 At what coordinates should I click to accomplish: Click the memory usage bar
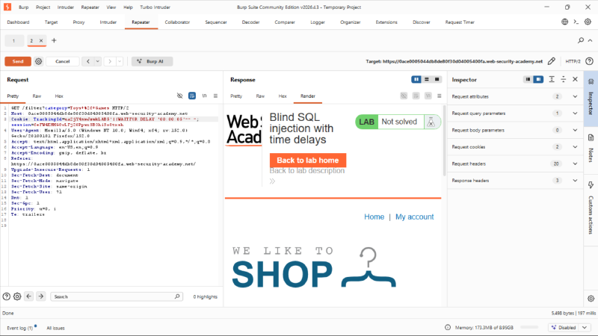[529, 327]
